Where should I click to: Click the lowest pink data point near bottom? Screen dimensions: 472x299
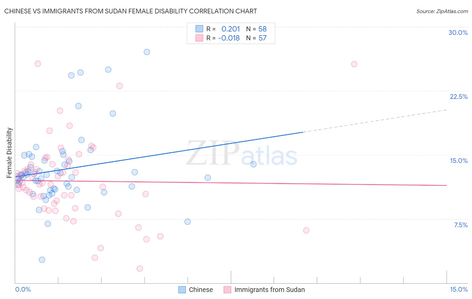140,268
